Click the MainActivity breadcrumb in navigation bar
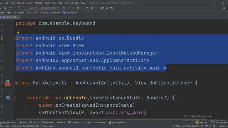Screen dimensions: 228x128 [70, 13]
